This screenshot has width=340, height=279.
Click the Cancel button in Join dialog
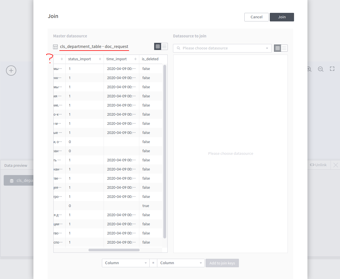(256, 17)
